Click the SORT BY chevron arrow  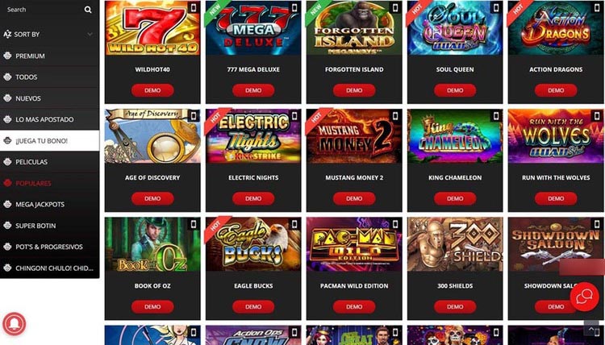[90, 35]
